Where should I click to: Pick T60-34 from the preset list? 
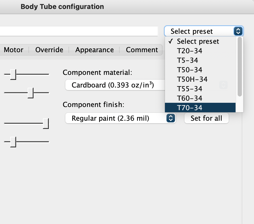[189, 98]
